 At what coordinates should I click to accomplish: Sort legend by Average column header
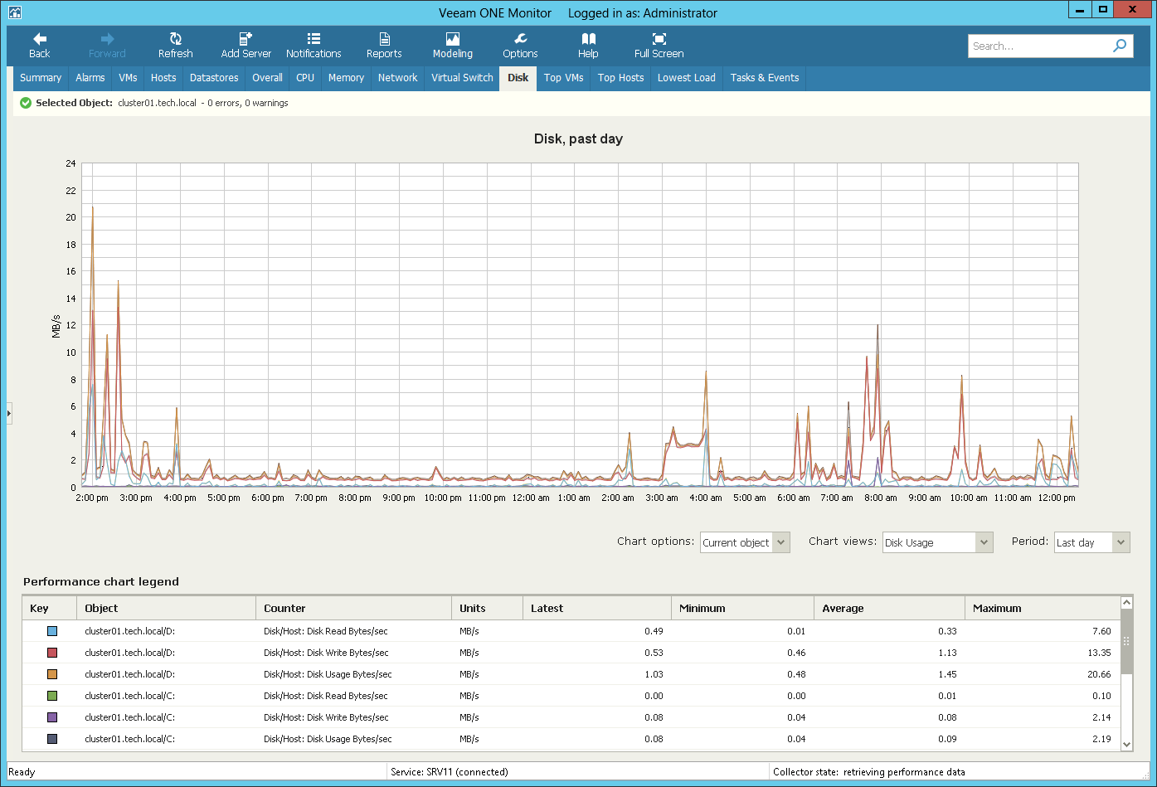pyautogui.click(x=889, y=608)
